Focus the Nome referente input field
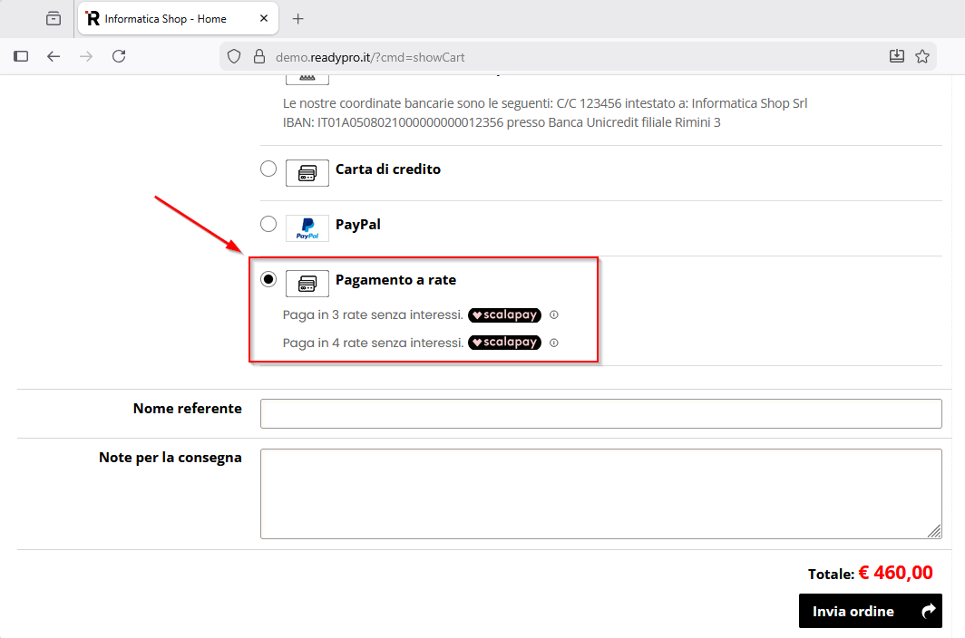965x638 pixels. point(600,413)
